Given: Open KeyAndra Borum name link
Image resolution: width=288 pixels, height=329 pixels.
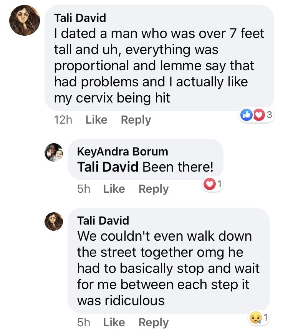Looking at the screenshot, I should (x=122, y=152).
